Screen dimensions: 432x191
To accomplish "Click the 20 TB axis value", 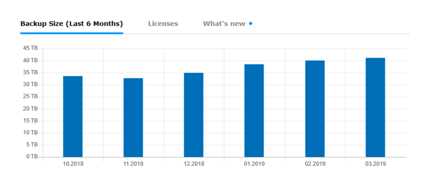I will 30,109.
